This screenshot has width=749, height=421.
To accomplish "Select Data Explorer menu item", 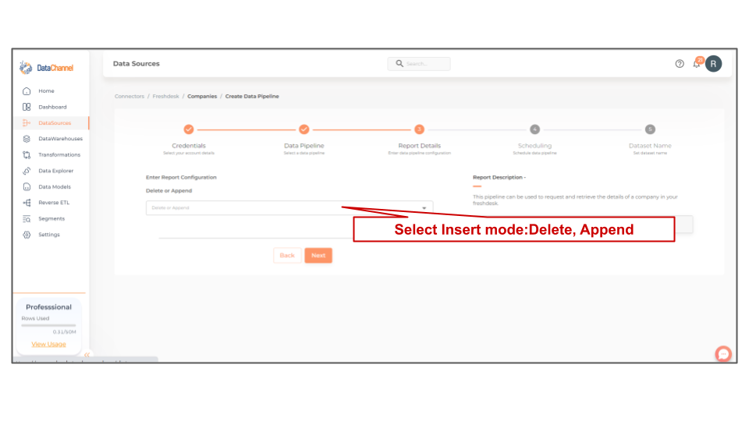I will [56, 171].
